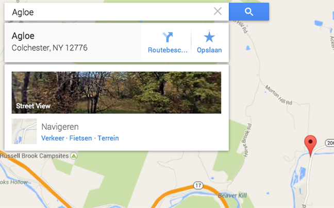Open Routebeschrijving directions arrow icon
Screen dimensions: 334x208
(168, 37)
